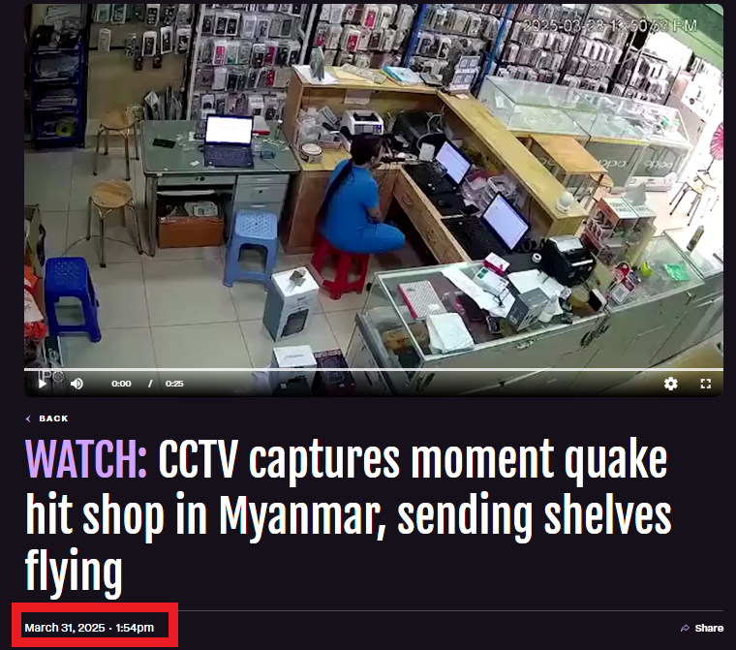Click the Share arrow icon
Screen dimensions: 736x650
(685, 628)
